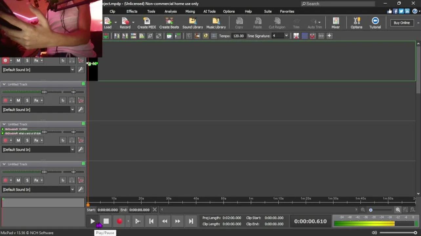Click the thumbs-up like icon

[390, 11]
